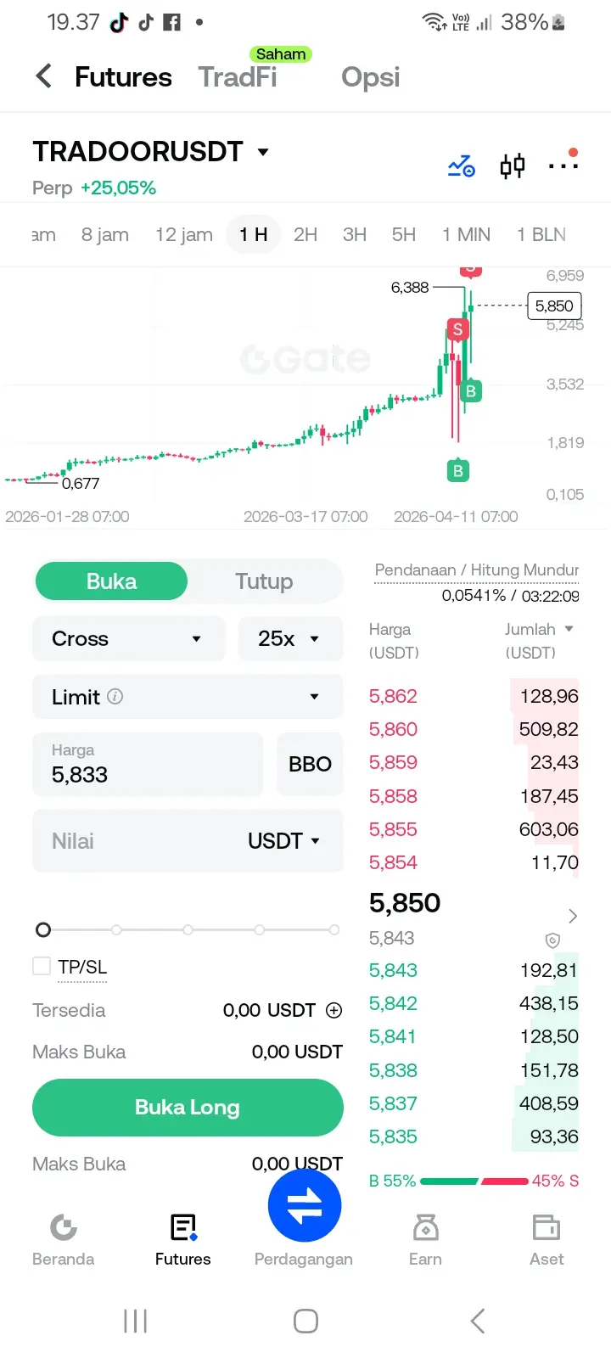Expand the Limit order type dropdown
Viewport: 611px width, 1358px height.
pyautogui.click(x=188, y=697)
